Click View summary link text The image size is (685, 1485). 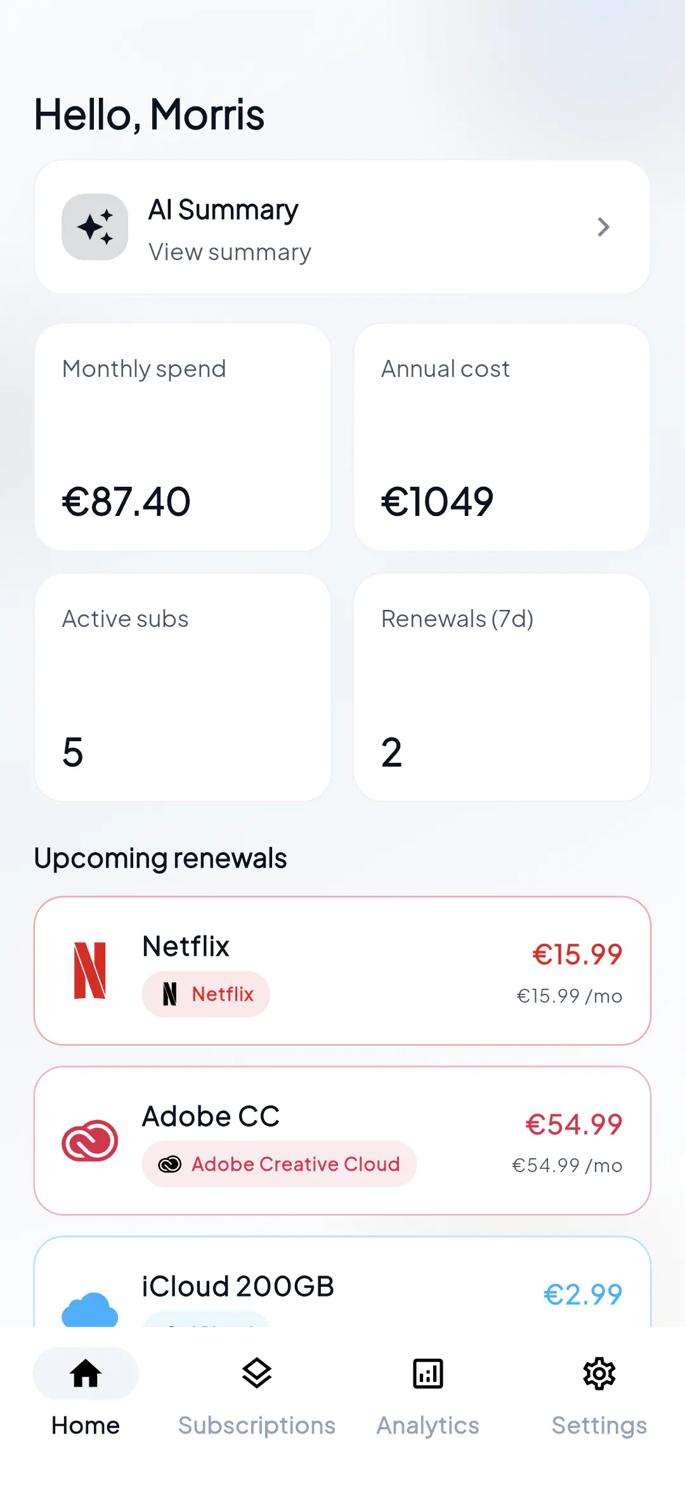(230, 253)
